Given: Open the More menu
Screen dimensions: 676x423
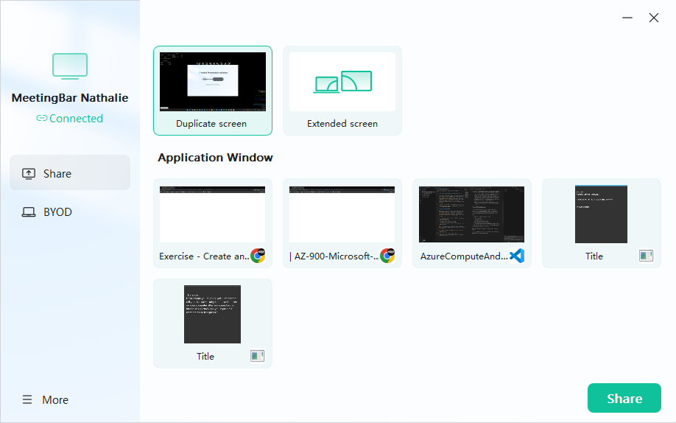Looking at the screenshot, I should coord(55,400).
